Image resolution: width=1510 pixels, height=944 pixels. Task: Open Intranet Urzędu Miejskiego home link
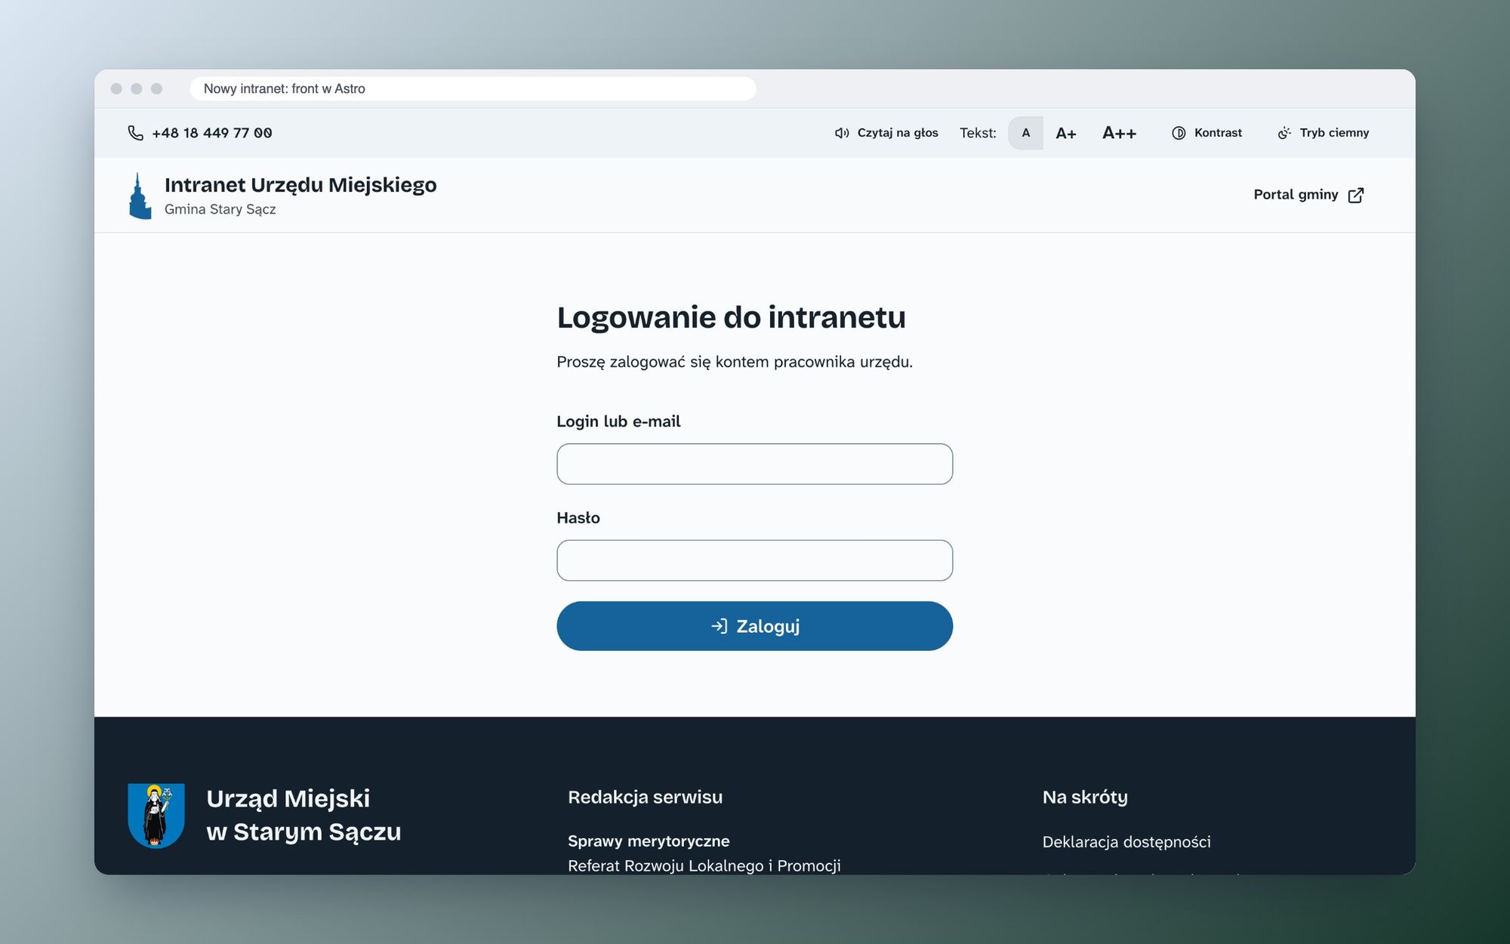pos(300,185)
